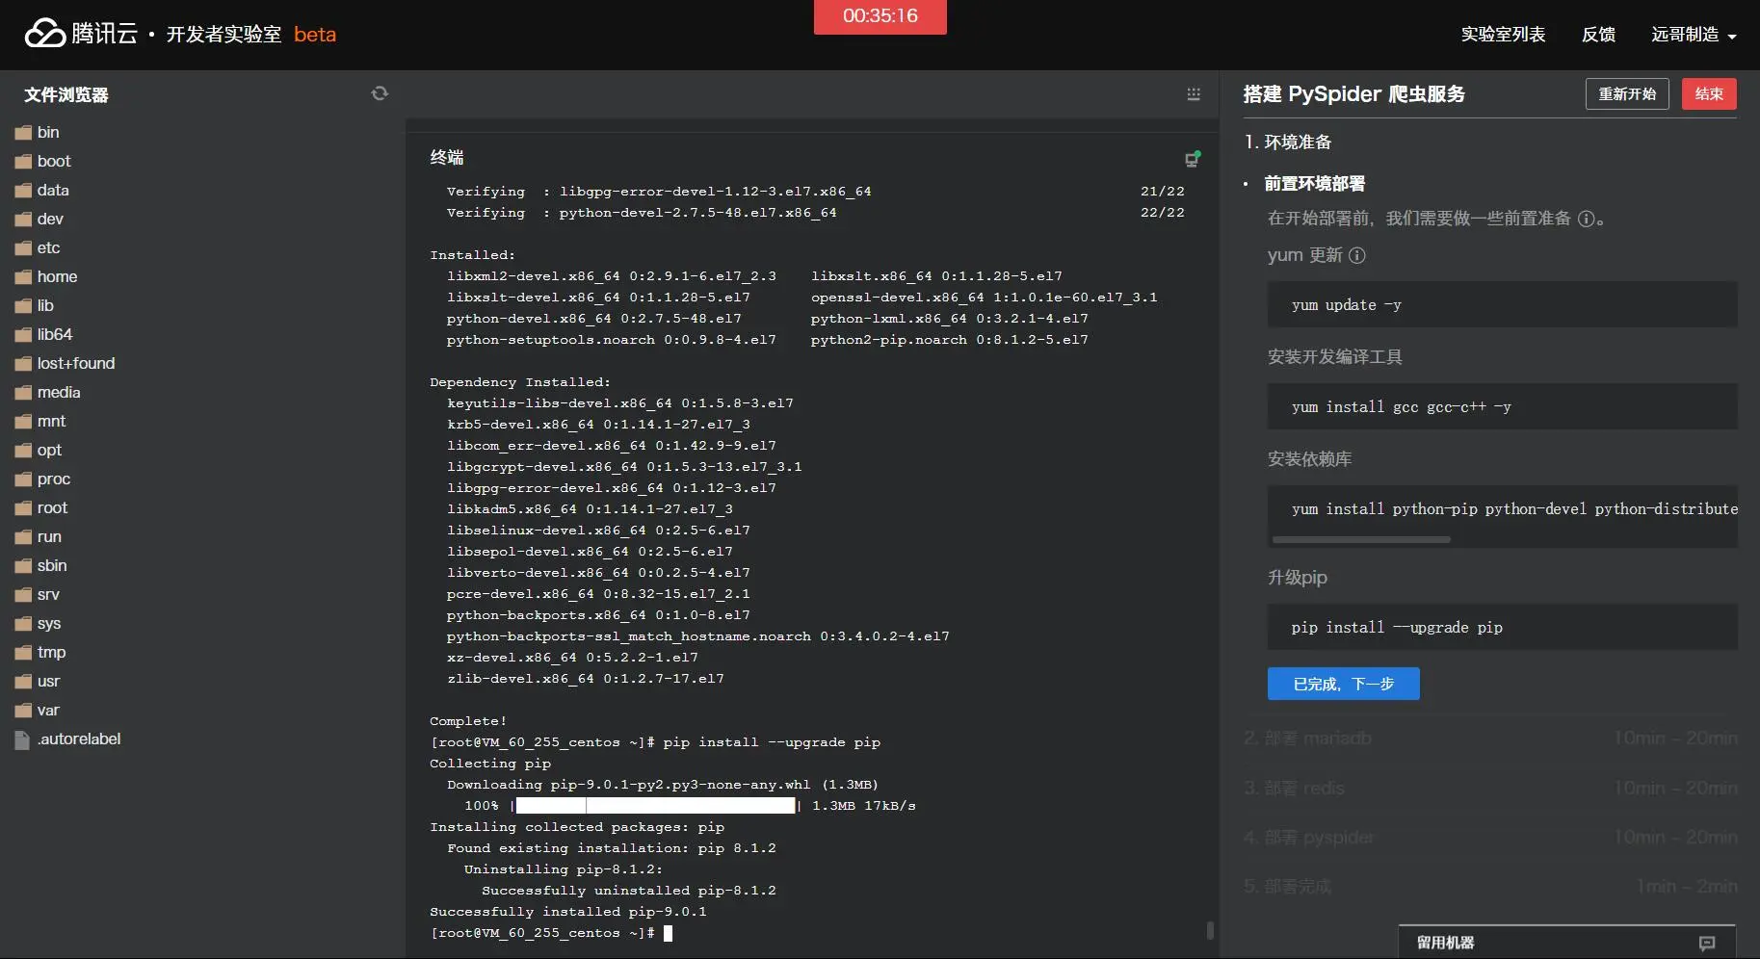Expand the home folder in file browser
Viewport: 1760px width, 959px height.
[57, 277]
